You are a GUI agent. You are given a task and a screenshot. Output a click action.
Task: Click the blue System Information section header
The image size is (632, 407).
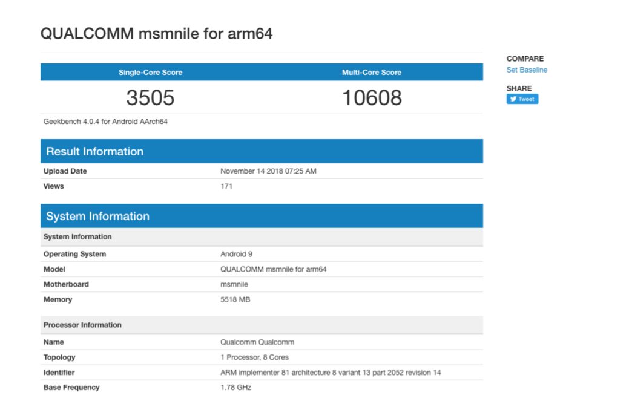tap(97, 217)
